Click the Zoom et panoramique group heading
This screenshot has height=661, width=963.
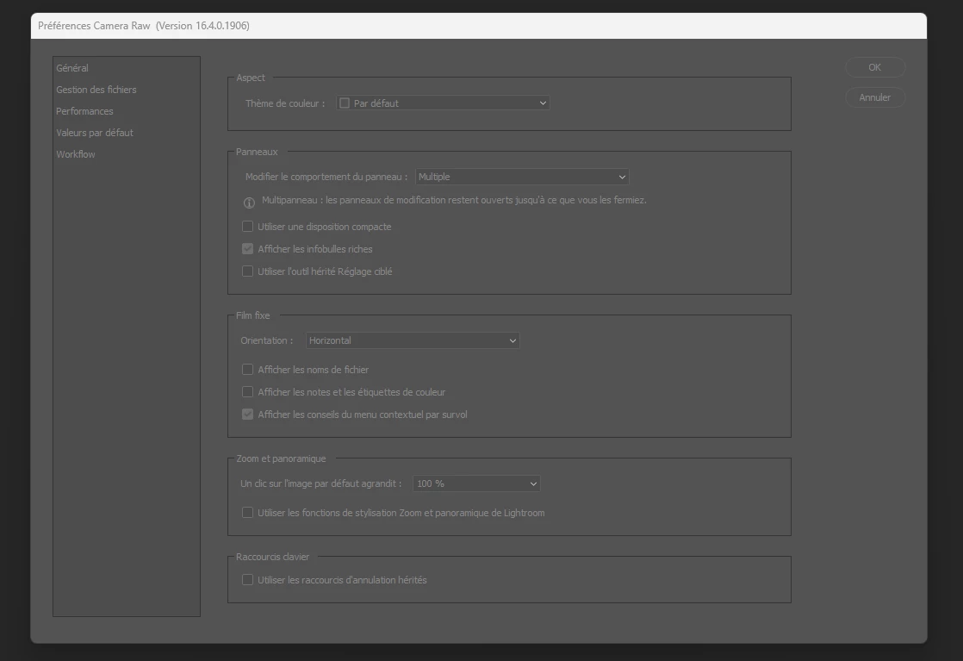[x=281, y=458]
